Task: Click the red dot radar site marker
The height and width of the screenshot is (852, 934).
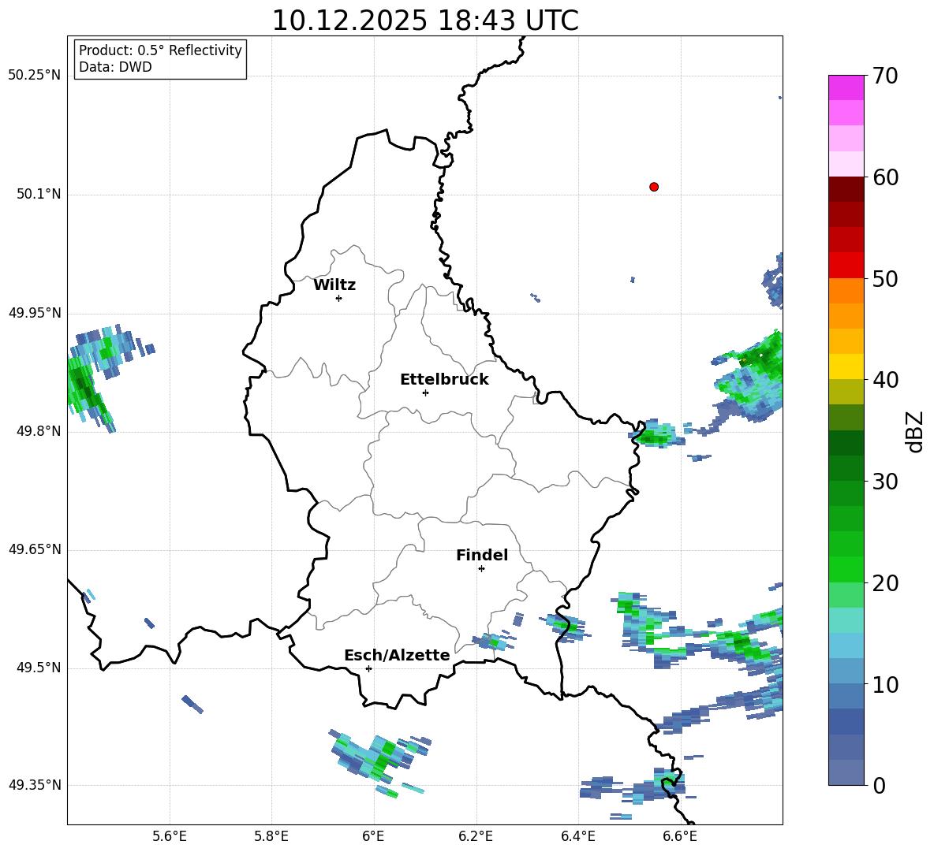Action: coord(654,187)
